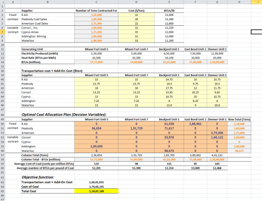This screenshot has height=201, width=262.
Task: Select Miami Fort Unit 5 heat rate 10,500
Action: pyautogui.click(x=96, y=58)
